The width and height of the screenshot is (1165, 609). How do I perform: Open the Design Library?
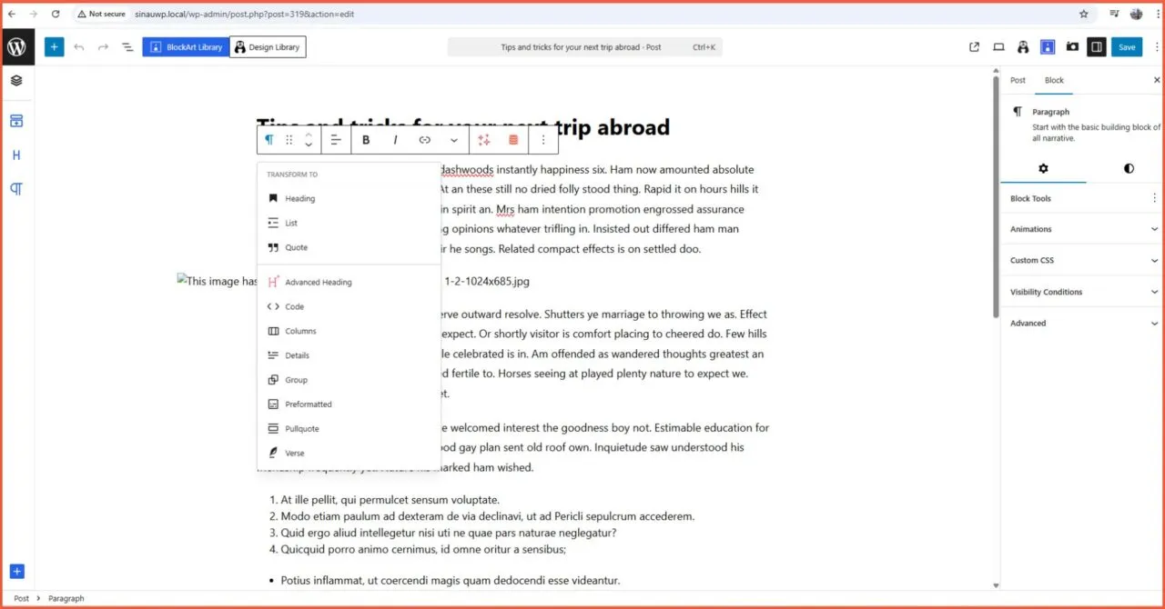pyautogui.click(x=267, y=46)
